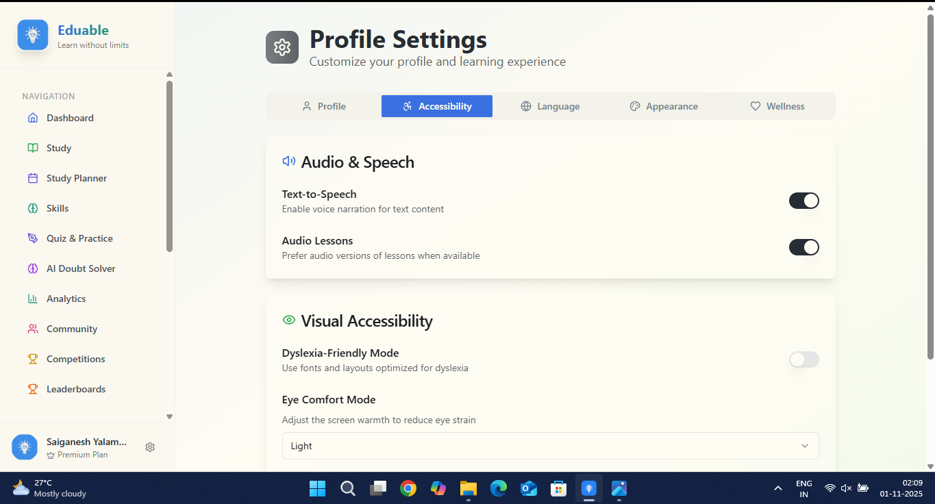The width and height of the screenshot is (935, 504).
Task: Switch to the Wellness tab
Action: coord(777,106)
